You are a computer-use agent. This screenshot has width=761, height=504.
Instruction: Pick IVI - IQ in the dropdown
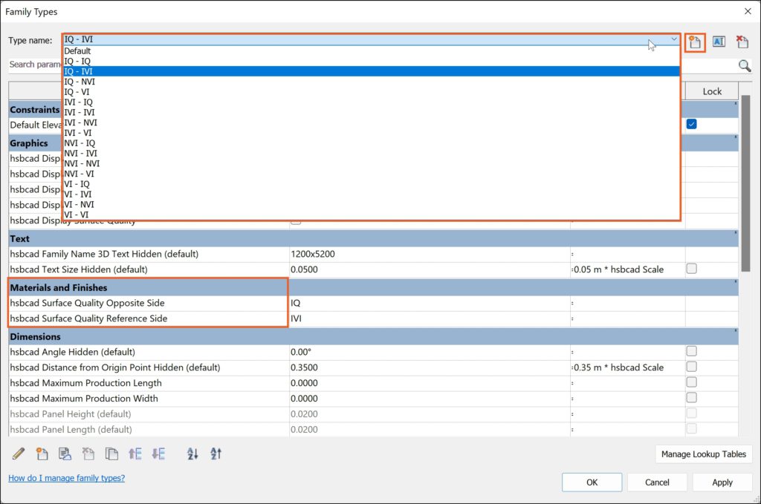(x=372, y=102)
